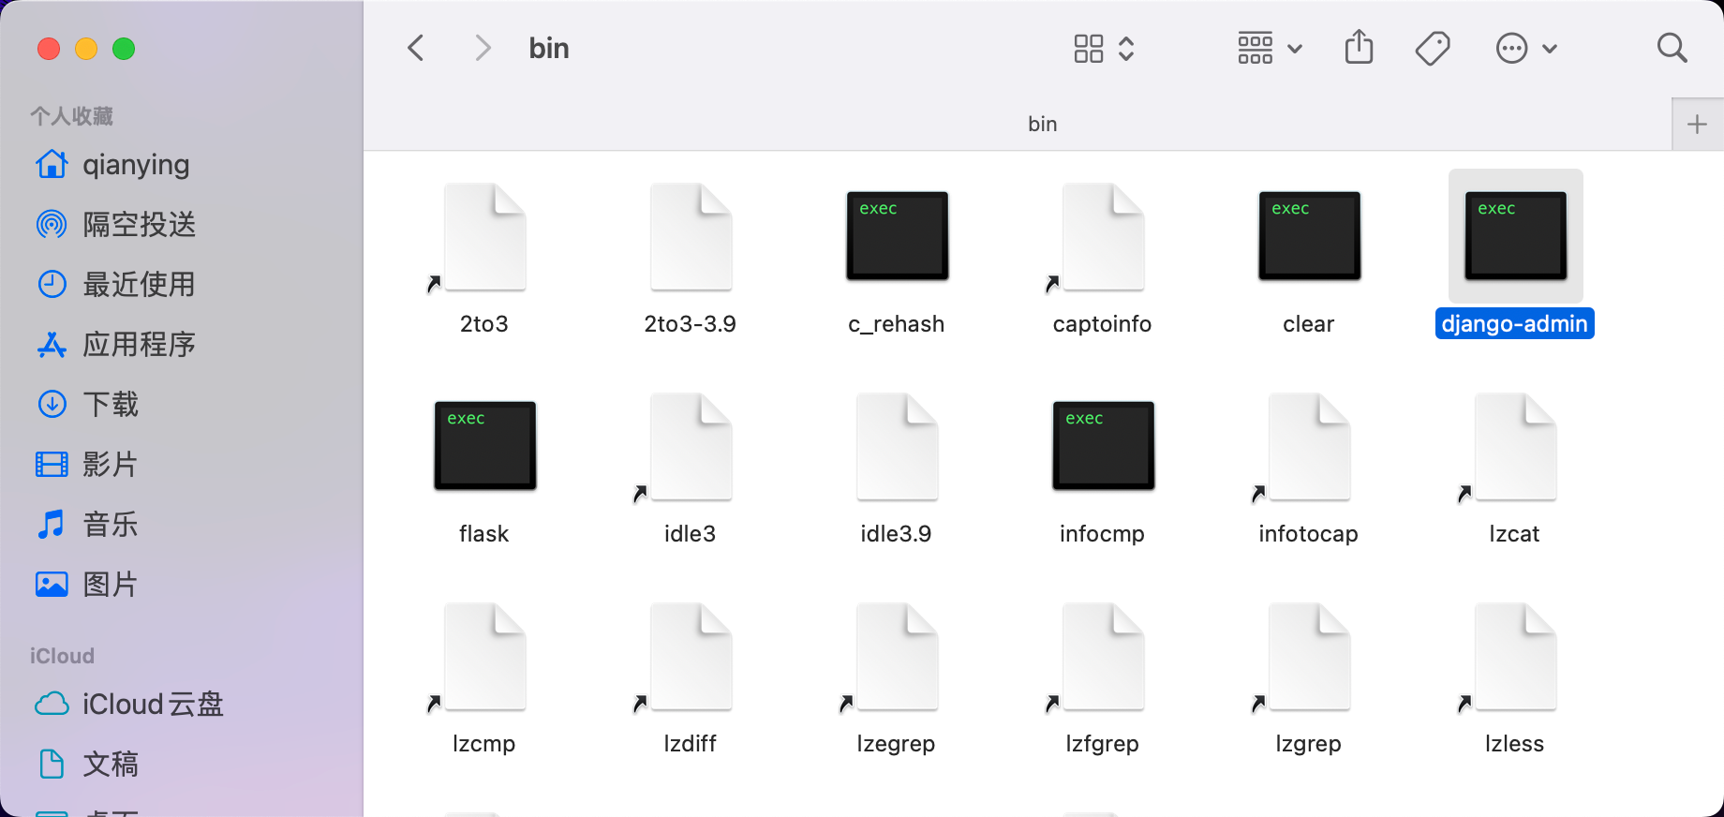Minimize the window with yellow button

(x=86, y=49)
